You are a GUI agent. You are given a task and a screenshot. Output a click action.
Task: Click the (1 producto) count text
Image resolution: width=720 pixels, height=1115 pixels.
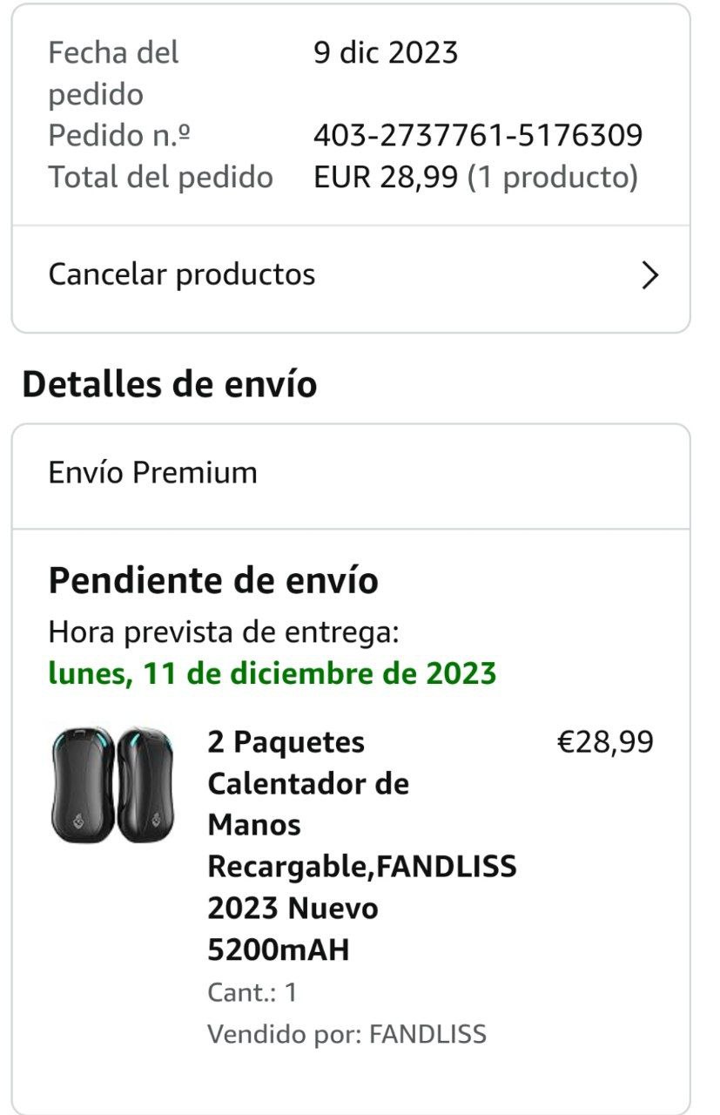click(x=553, y=178)
